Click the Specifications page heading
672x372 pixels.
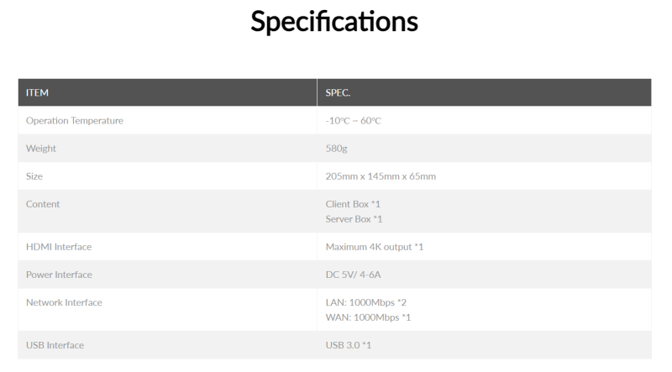click(x=334, y=22)
